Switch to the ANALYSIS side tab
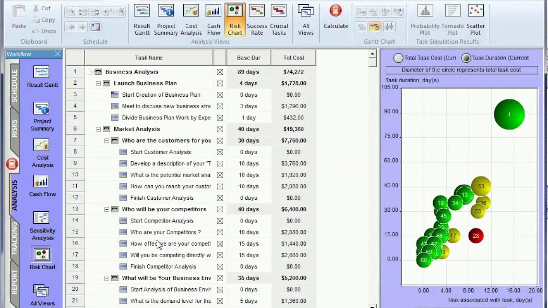 click(x=14, y=195)
